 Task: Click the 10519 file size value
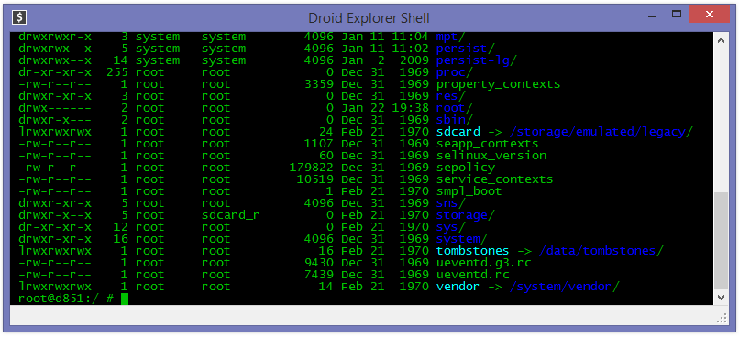[x=315, y=179]
